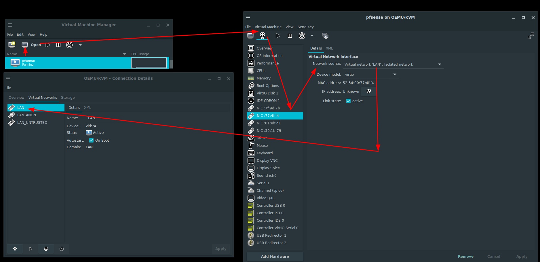Click the CPU usage graph for pfsense
This screenshot has height=262, width=540.
149,63
